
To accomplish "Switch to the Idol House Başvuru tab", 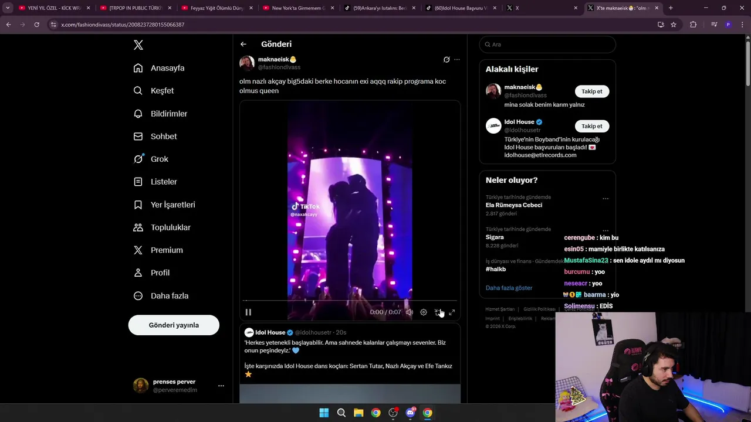I will tap(459, 8).
